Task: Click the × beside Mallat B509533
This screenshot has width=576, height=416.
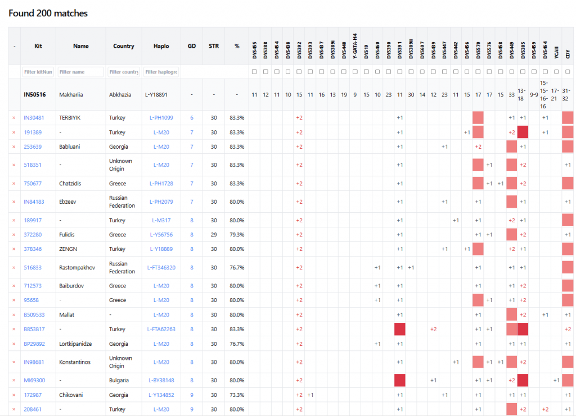Action: click(x=14, y=315)
